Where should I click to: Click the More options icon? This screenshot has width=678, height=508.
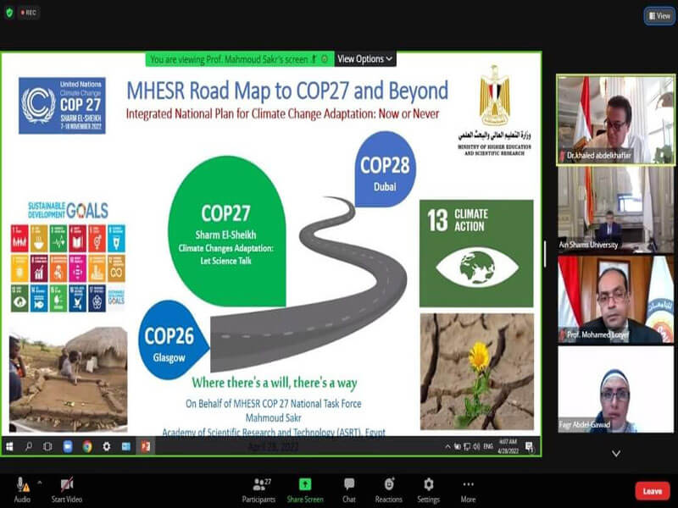(468, 485)
